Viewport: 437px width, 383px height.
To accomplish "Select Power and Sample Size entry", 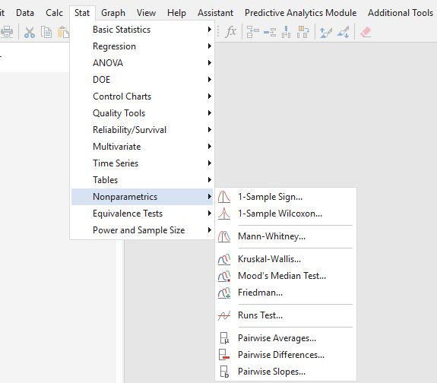I will click(142, 230).
